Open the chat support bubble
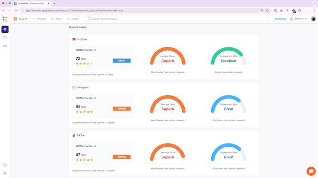 (311, 171)
